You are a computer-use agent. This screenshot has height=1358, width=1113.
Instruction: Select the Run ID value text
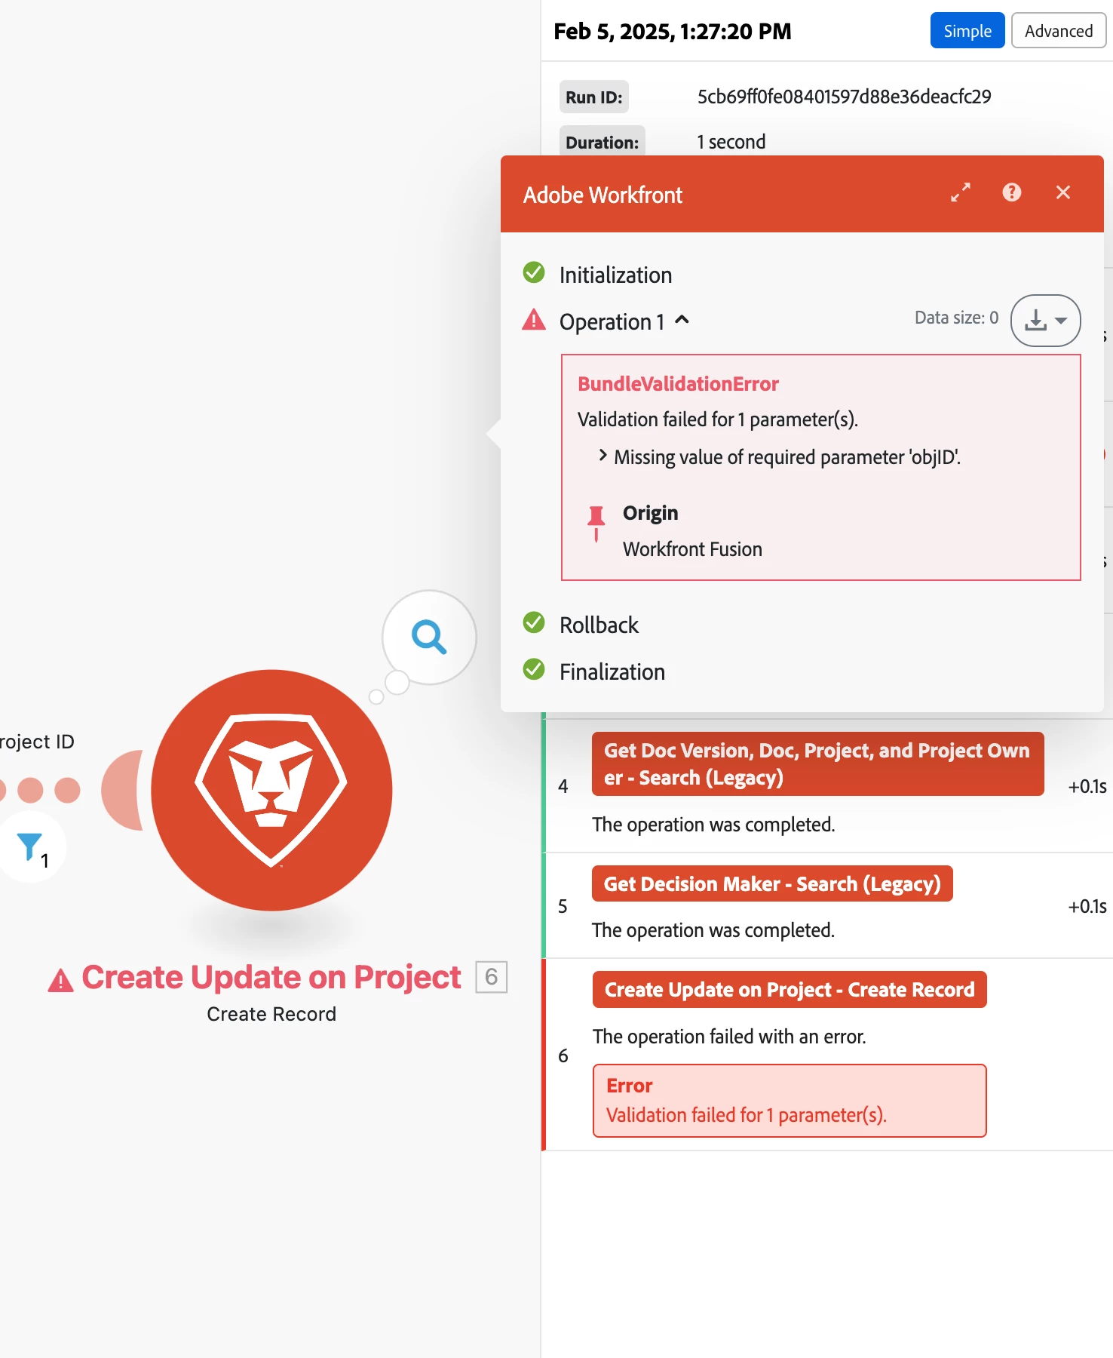pos(844,97)
